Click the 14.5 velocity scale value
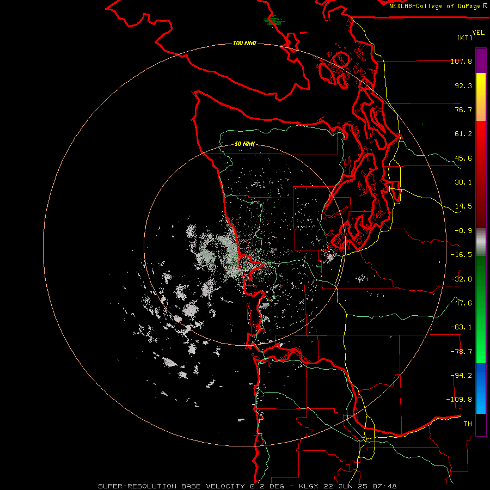Viewport: 490px width, 490px height. (463, 206)
